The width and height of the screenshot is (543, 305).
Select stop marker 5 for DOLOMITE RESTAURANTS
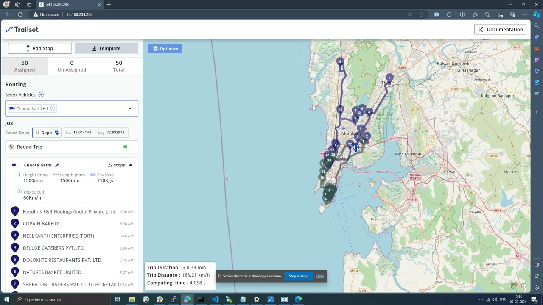coord(15,260)
